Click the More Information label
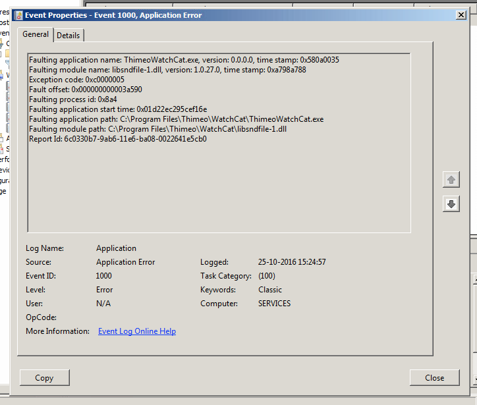This screenshot has width=477, height=405. click(x=57, y=331)
